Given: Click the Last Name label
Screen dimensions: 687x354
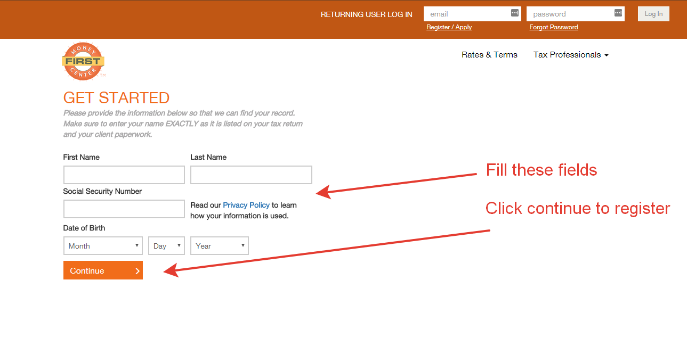Looking at the screenshot, I should tap(208, 157).
